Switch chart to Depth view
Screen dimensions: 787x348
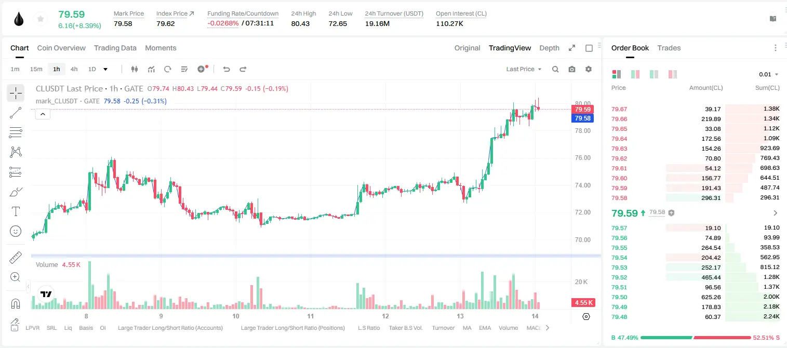549,48
